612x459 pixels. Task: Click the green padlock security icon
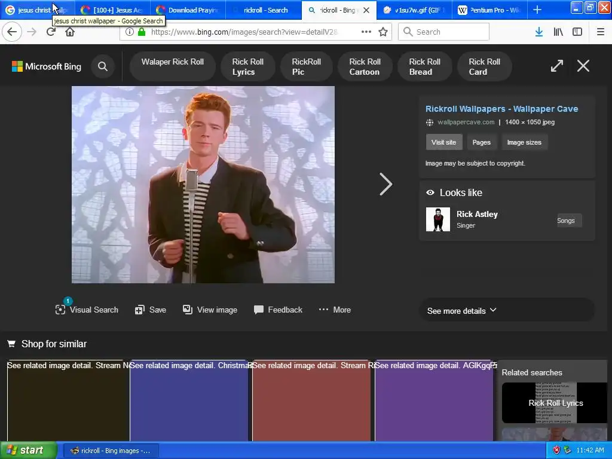[142, 32]
